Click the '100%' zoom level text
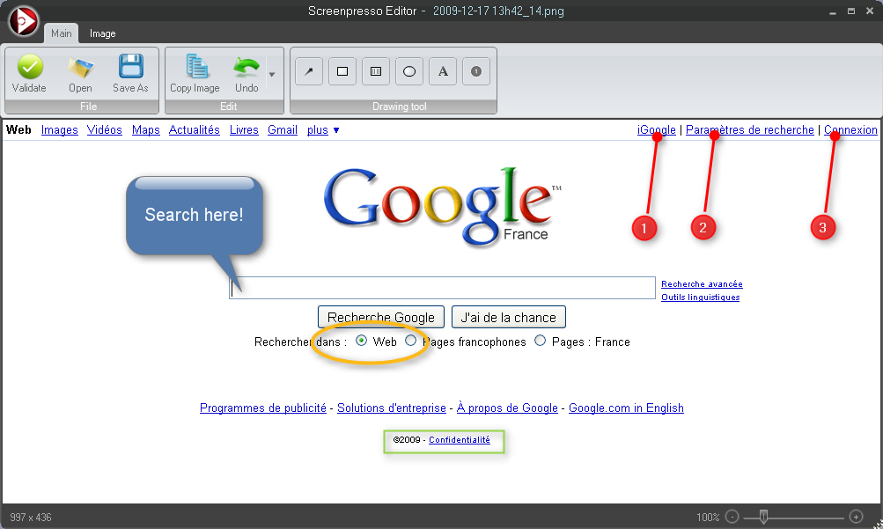Image resolution: width=883 pixels, height=529 pixels. pyautogui.click(x=708, y=518)
